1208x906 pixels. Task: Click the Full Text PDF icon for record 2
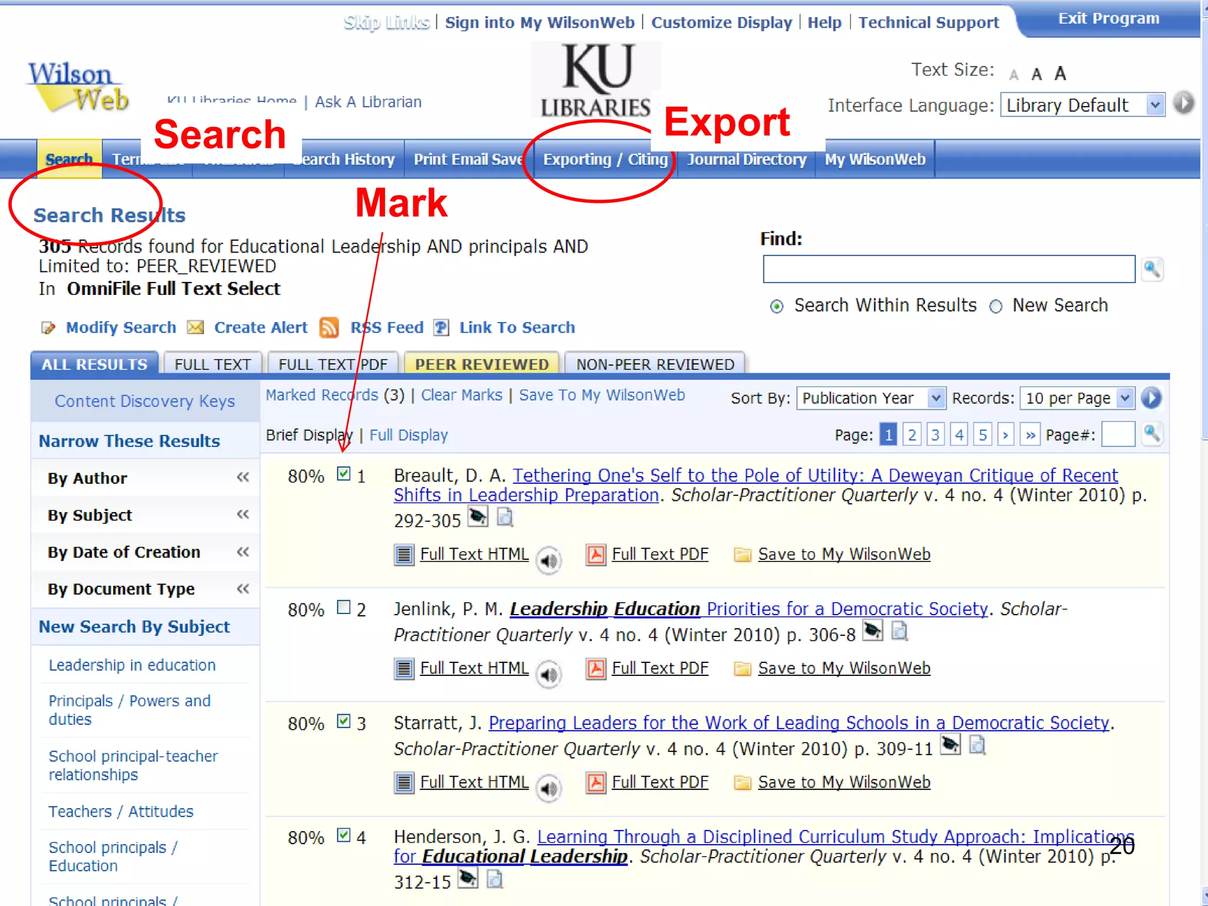coord(596,669)
